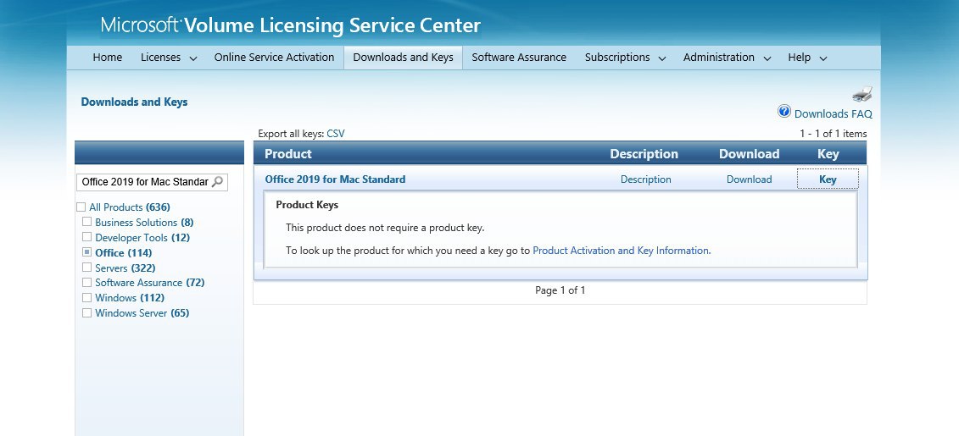Uncheck the Office category checkbox
This screenshot has width=959, height=436.
[86, 252]
